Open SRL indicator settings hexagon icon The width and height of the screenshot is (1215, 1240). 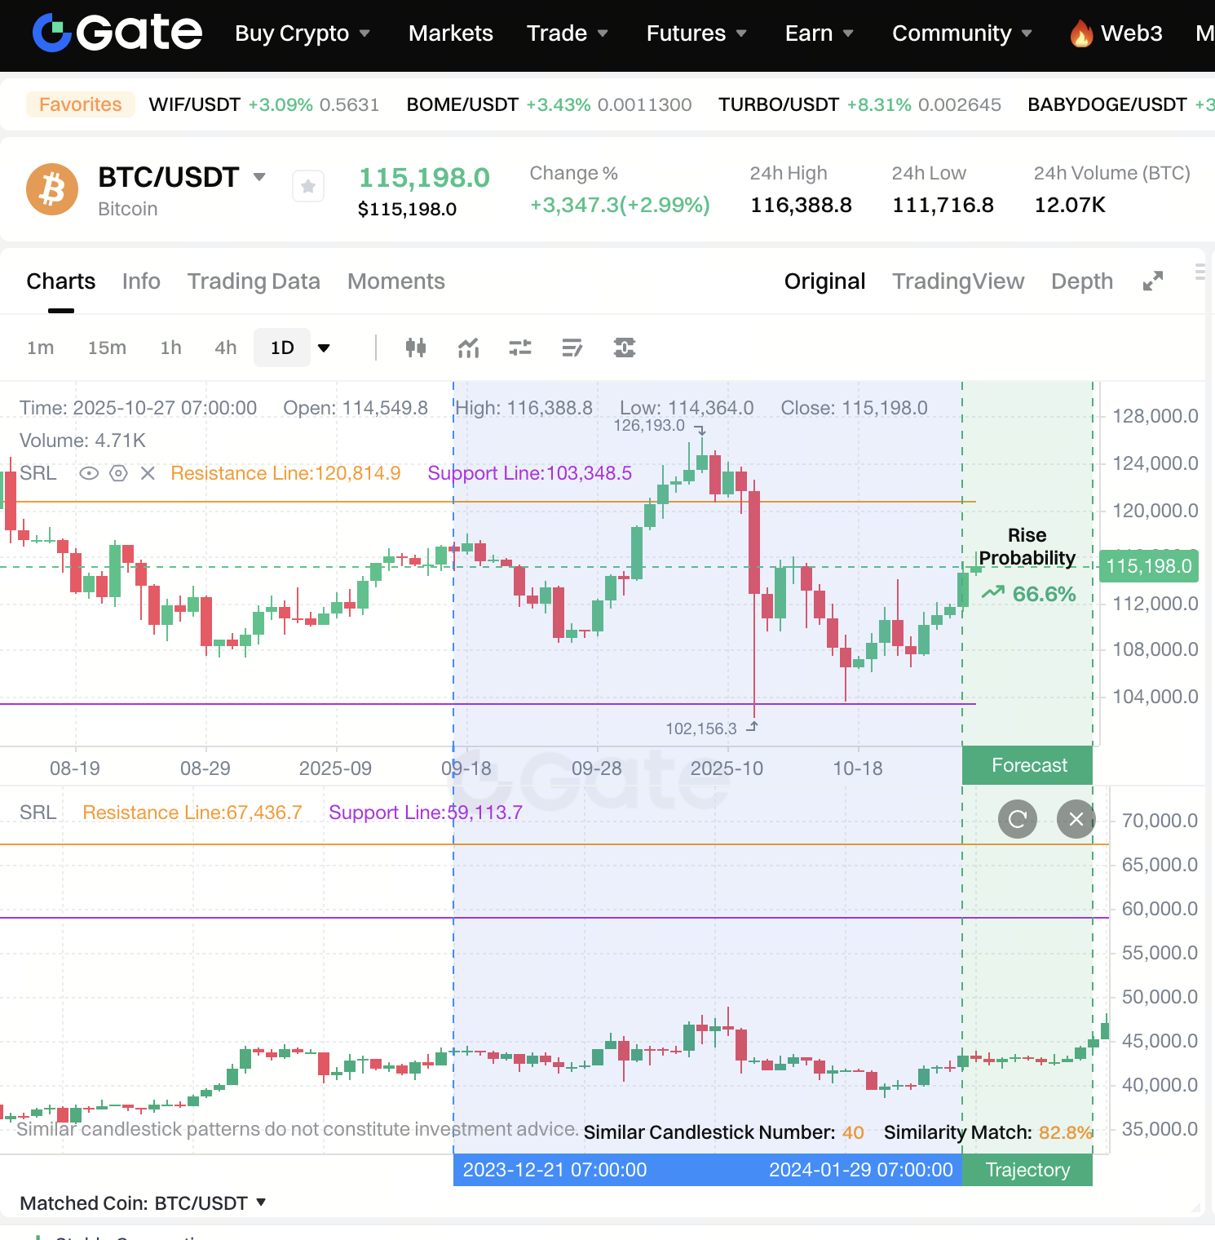118,473
